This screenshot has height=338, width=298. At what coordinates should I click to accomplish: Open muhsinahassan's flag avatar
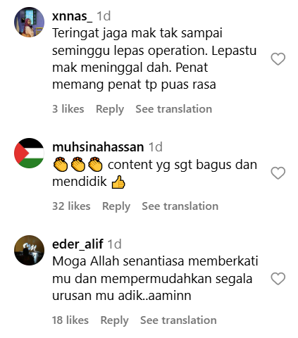[x=29, y=153]
